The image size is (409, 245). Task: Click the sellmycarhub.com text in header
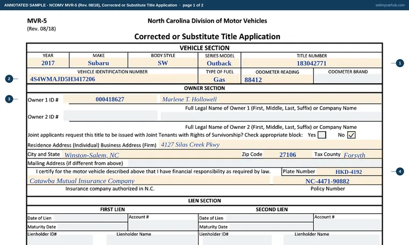point(390,5)
